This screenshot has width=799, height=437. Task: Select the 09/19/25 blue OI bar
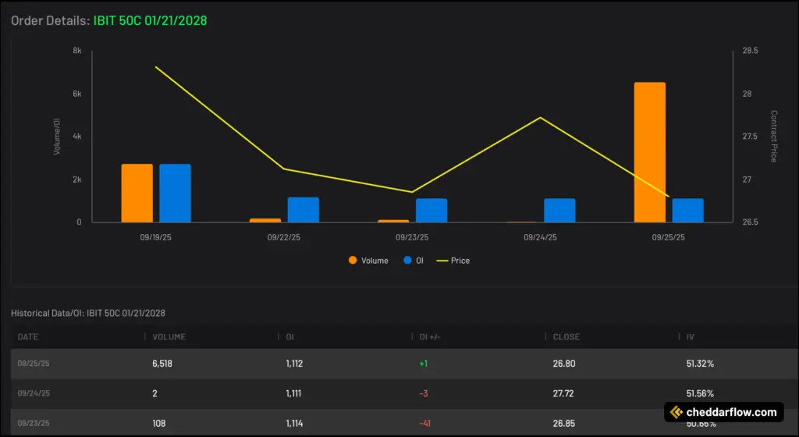176,193
